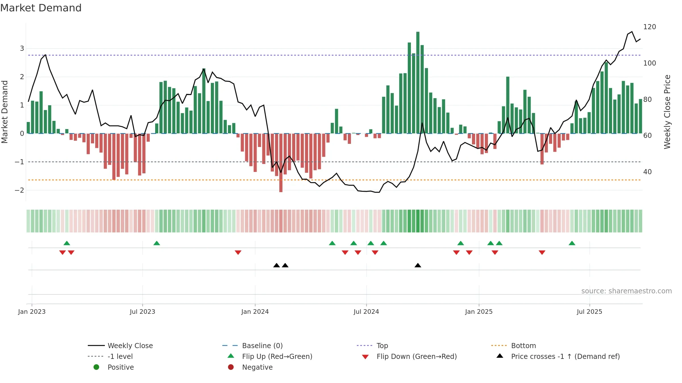Click the Weekly Close Price axis title
Viewport: 682px width, 383px height.
667,112
